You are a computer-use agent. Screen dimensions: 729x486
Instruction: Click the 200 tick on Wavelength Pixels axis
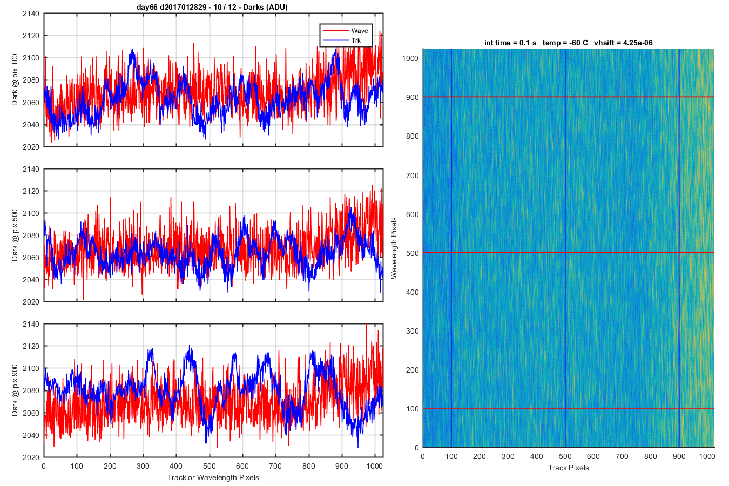click(413, 370)
